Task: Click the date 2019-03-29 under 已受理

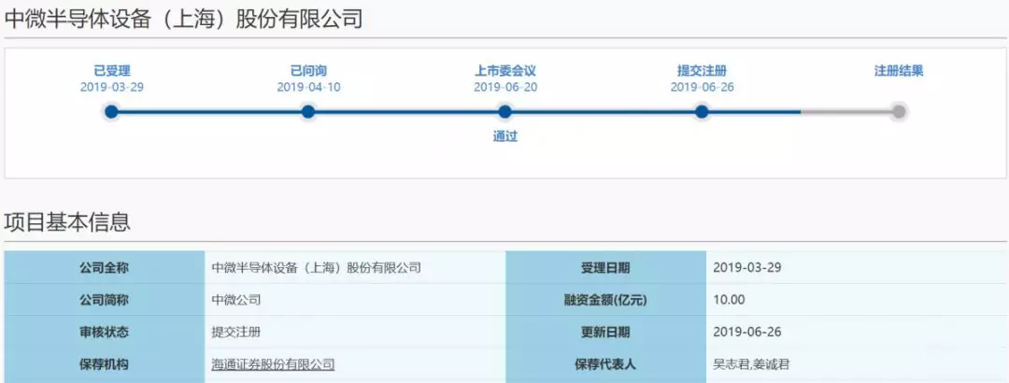Action: click(112, 87)
